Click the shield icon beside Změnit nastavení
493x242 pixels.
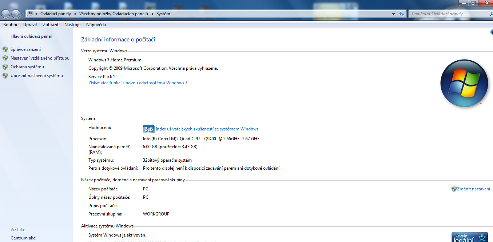(454, 189)
